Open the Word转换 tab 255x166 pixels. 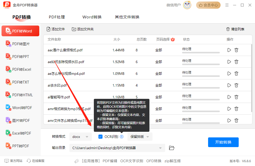coord(92,17)
